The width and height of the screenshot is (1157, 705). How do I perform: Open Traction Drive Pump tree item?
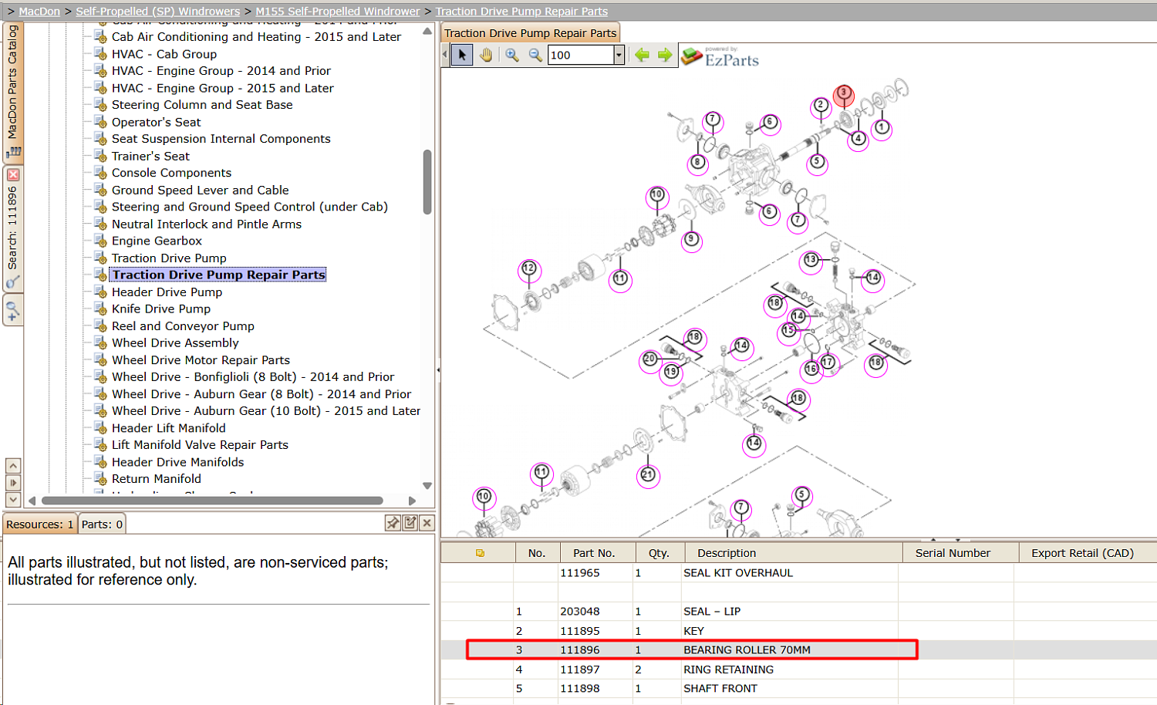169,258
